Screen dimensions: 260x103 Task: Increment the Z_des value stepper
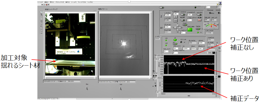click(x=164, y=14)
